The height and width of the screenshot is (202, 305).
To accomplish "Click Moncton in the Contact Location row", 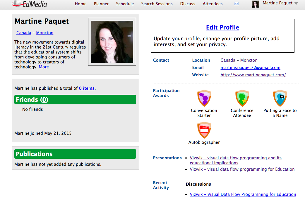I will coord(249,60).
